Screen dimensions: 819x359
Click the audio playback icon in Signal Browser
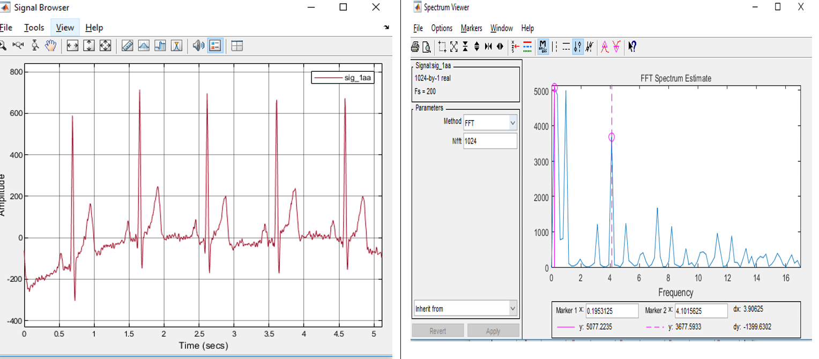(198, 46)
